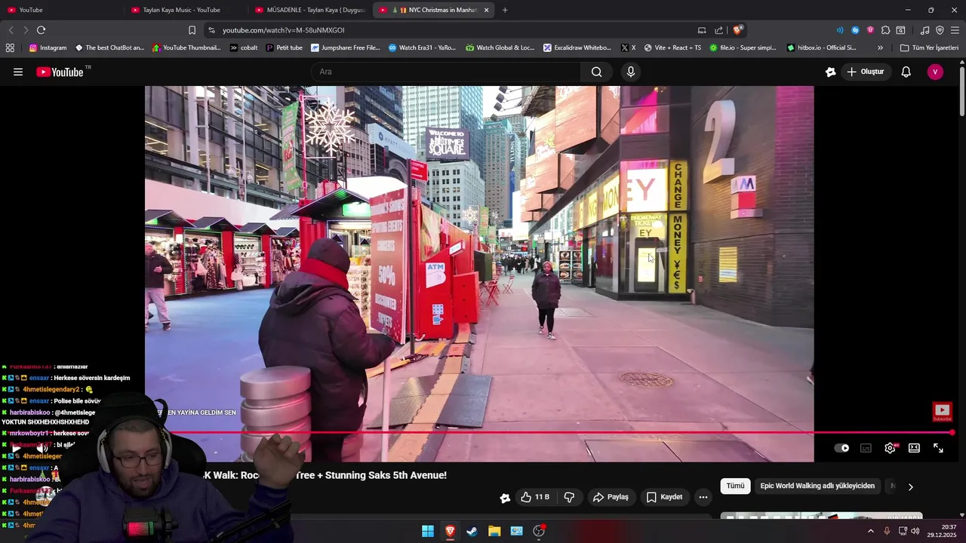Open Brave VPN shield icon
This screenshot has height=543, width=966.
pos(940,30)
